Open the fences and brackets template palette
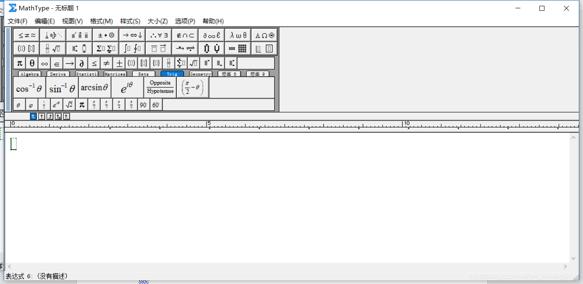This screenshot has height=284, width=583. point(26,48)
